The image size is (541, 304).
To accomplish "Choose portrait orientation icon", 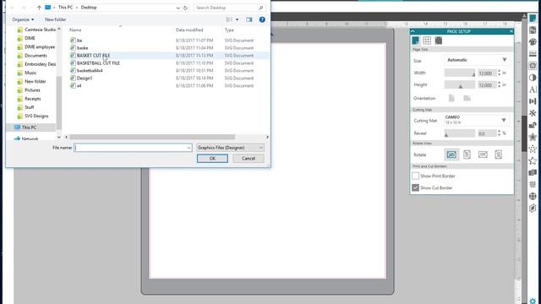I will click(451, 98).
